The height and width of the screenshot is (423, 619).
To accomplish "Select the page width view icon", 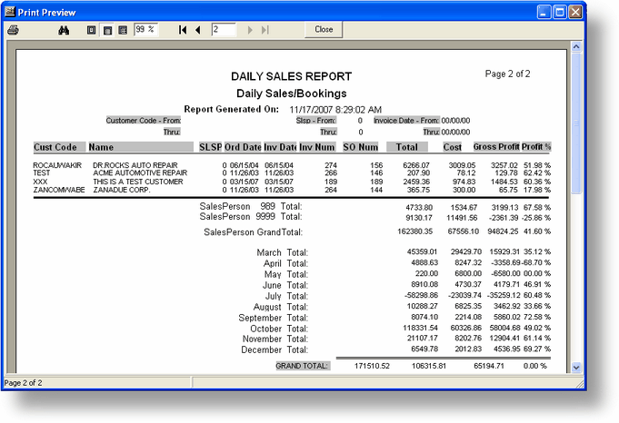I will pyautogui.click(x=107, y=30).
